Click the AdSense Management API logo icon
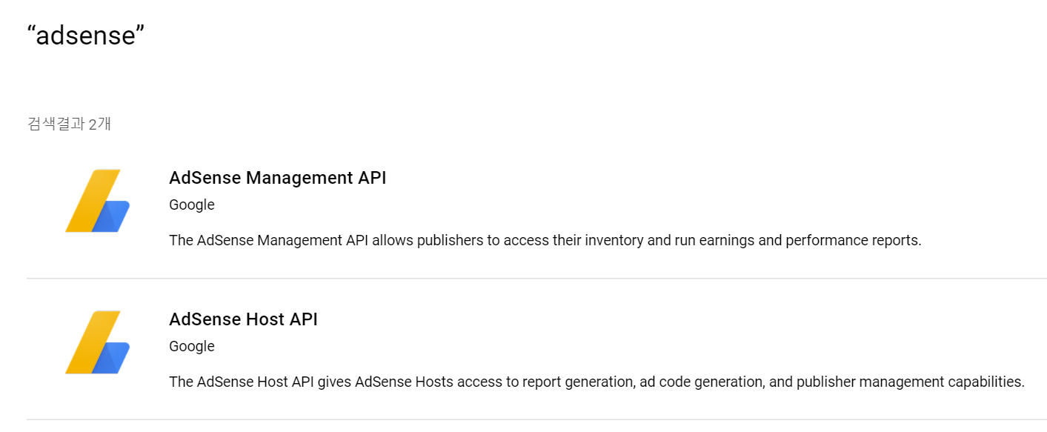 (x=98, y=201)
